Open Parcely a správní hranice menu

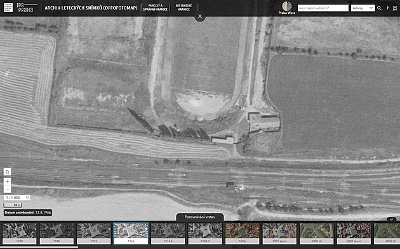(156, 8)
